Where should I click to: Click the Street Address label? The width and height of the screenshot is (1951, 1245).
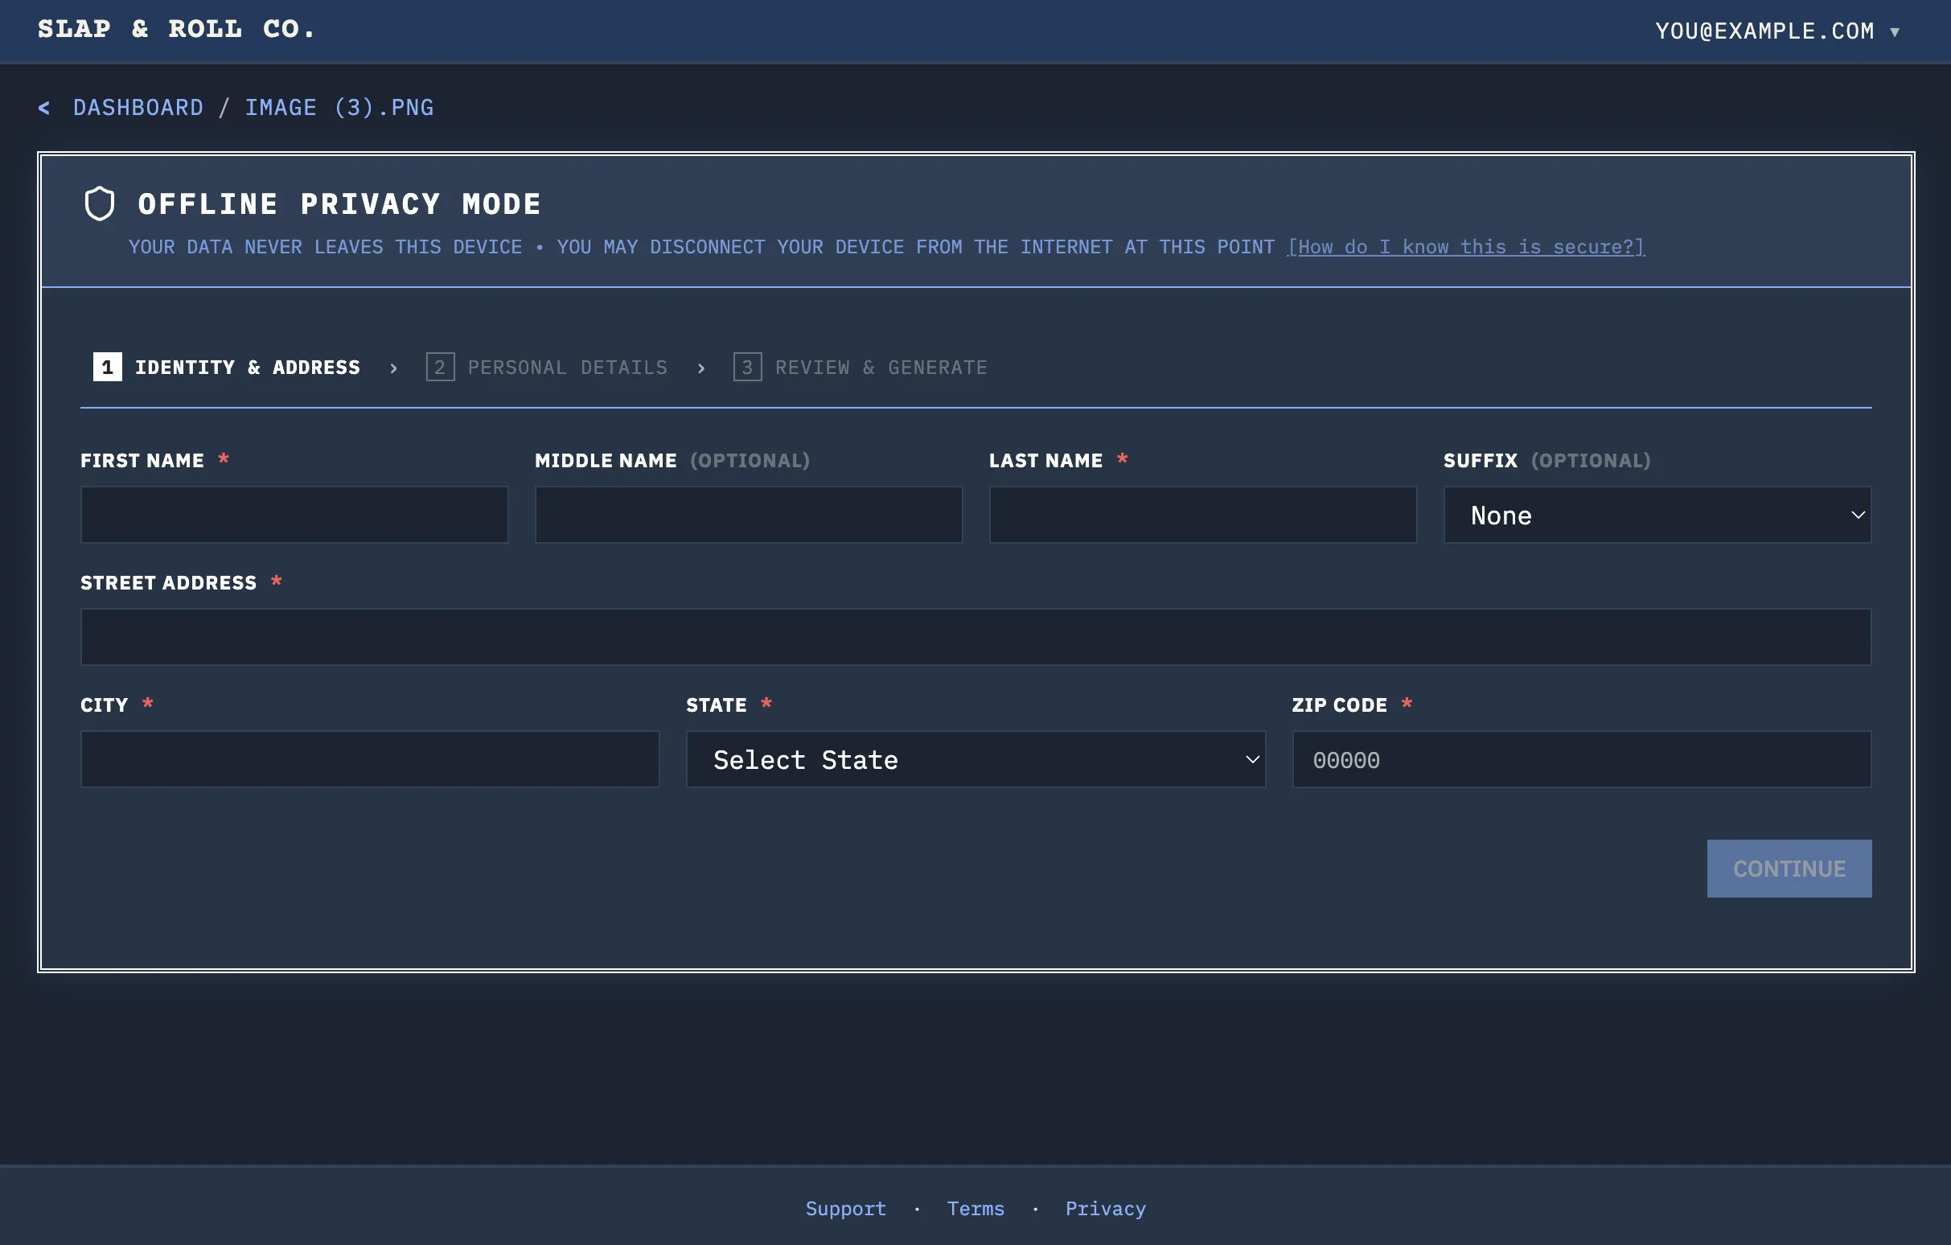point(168,582)
